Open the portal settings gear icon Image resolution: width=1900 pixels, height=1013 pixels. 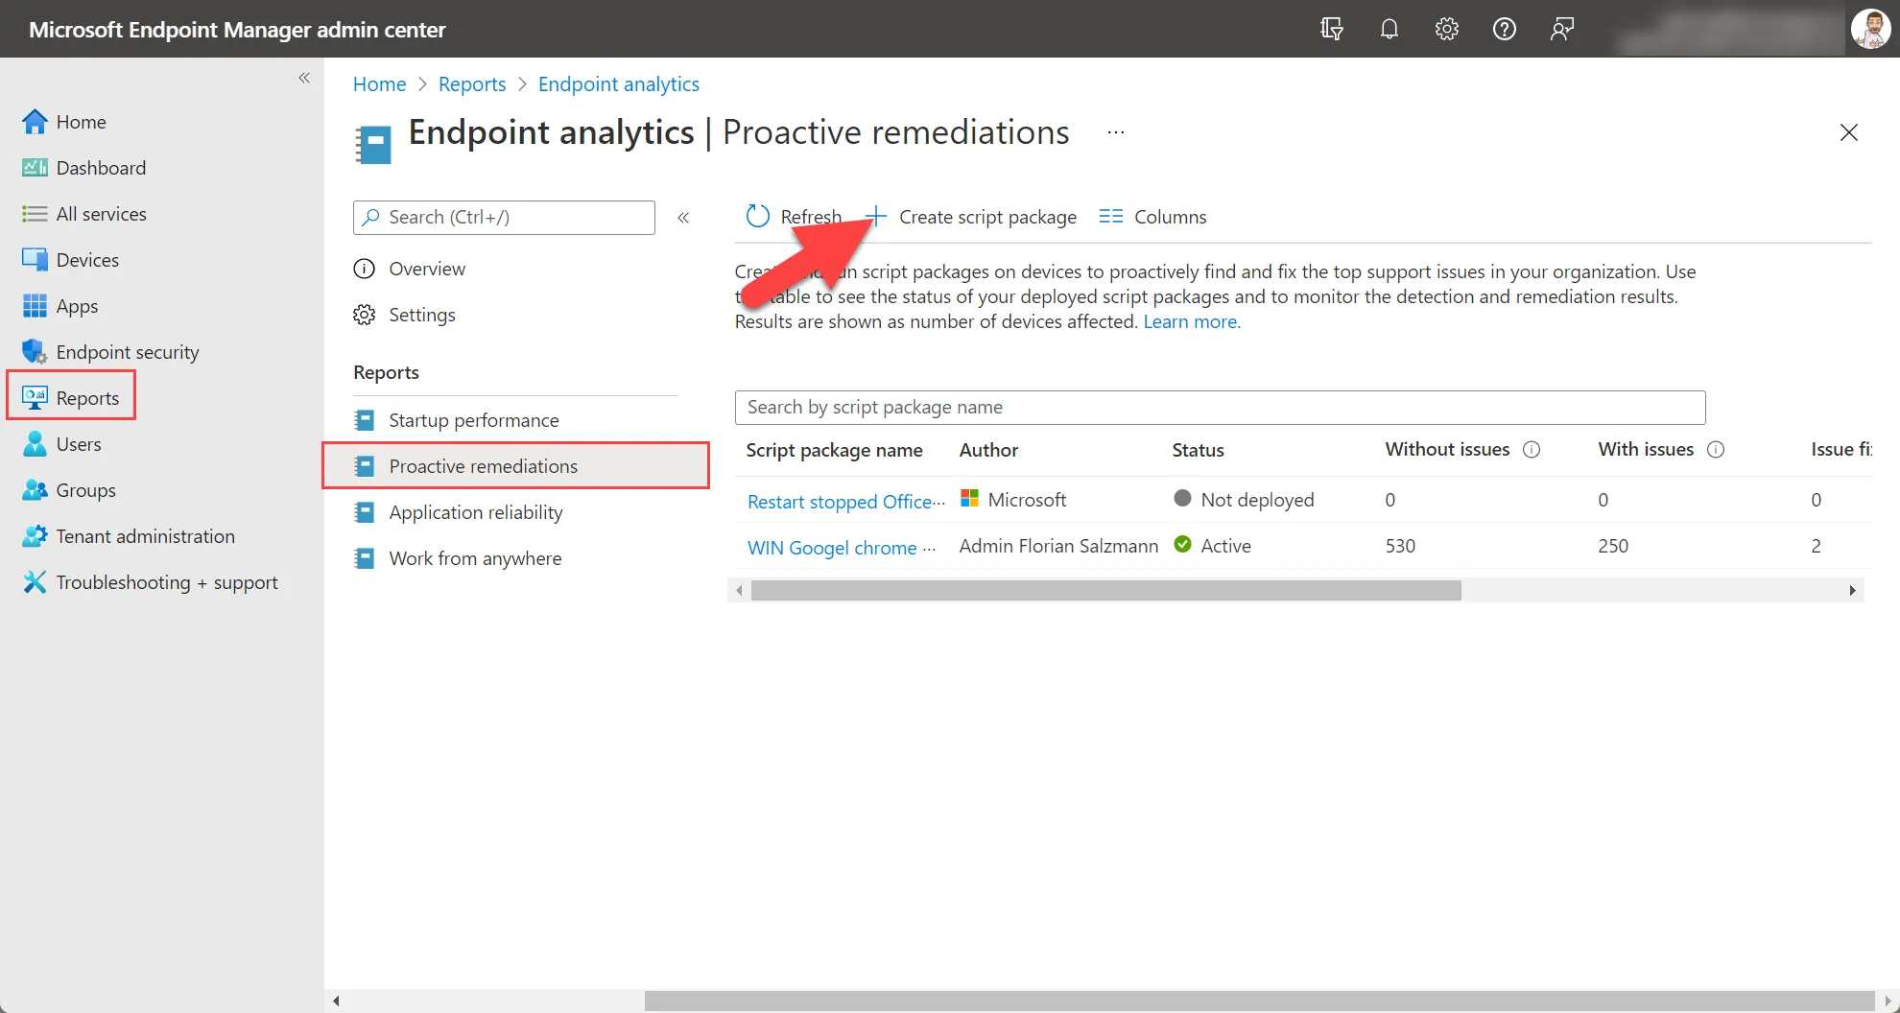tap(1446, 29)
